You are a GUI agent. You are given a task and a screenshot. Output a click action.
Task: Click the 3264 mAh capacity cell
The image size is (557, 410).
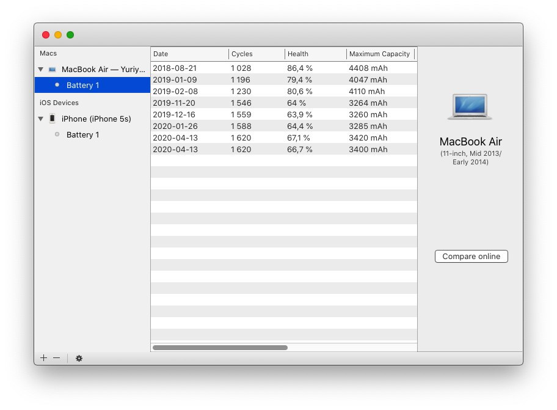[x=368, y=103]
